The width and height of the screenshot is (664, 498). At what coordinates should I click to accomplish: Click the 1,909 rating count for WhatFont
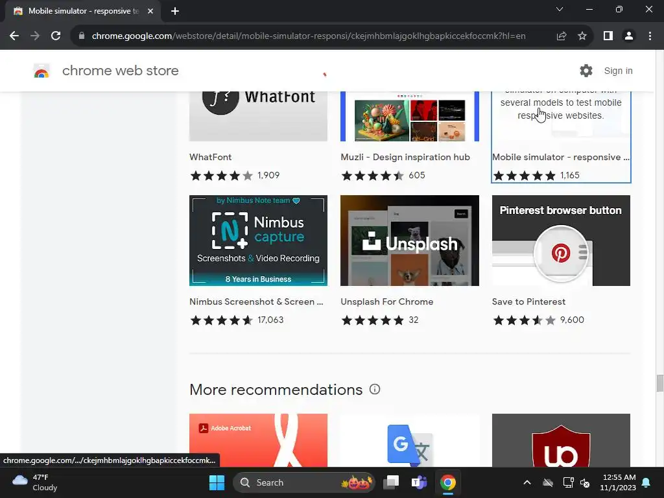[x=268, y=175]
